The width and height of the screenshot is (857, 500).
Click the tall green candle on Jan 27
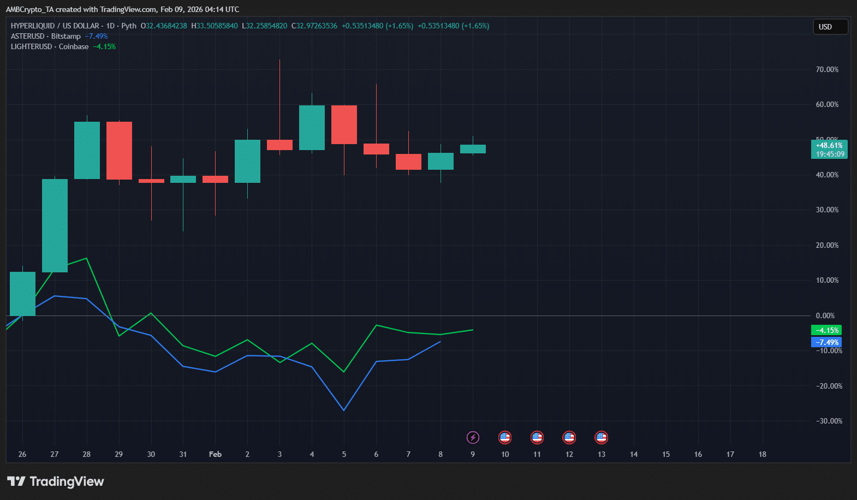tap(55, 225)
